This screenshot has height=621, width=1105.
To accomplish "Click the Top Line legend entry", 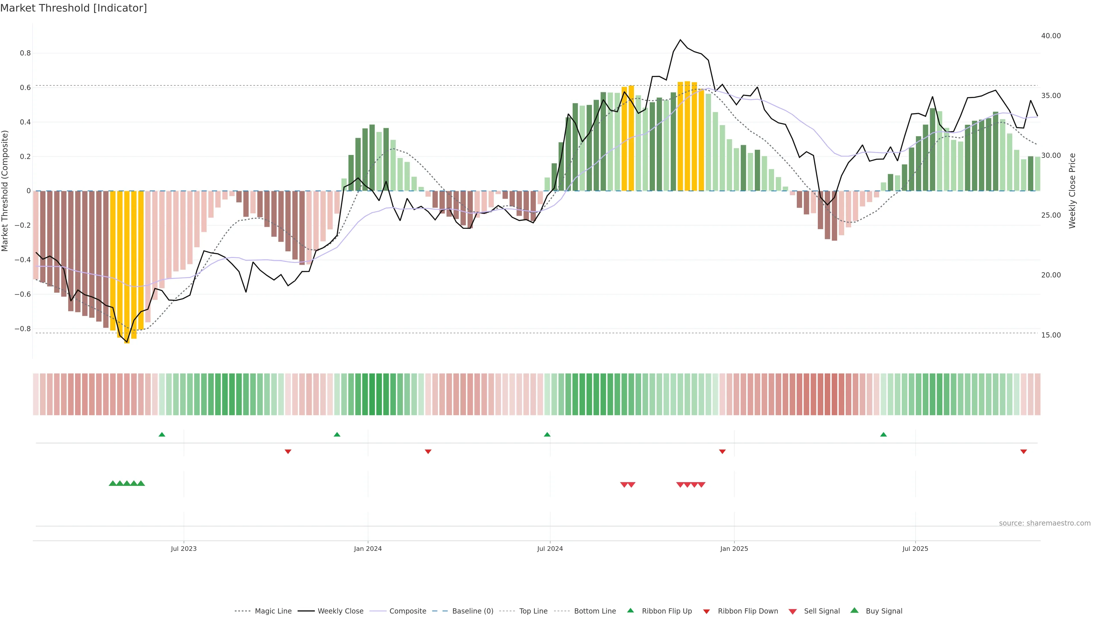I will 533,611.
